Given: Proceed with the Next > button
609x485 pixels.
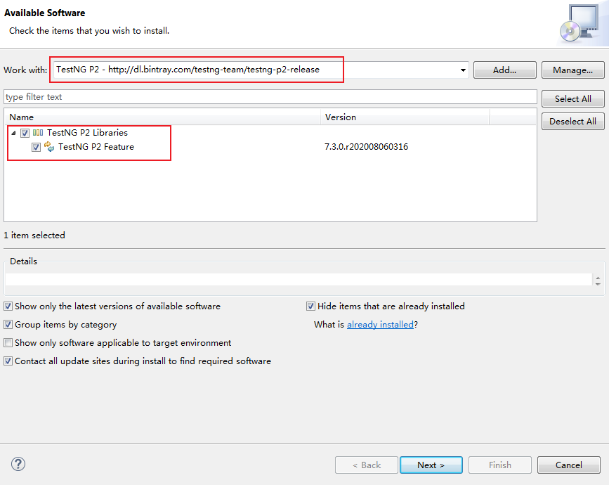Looking at the screenshot, I should pyautogui.click(x=431, y=465).
